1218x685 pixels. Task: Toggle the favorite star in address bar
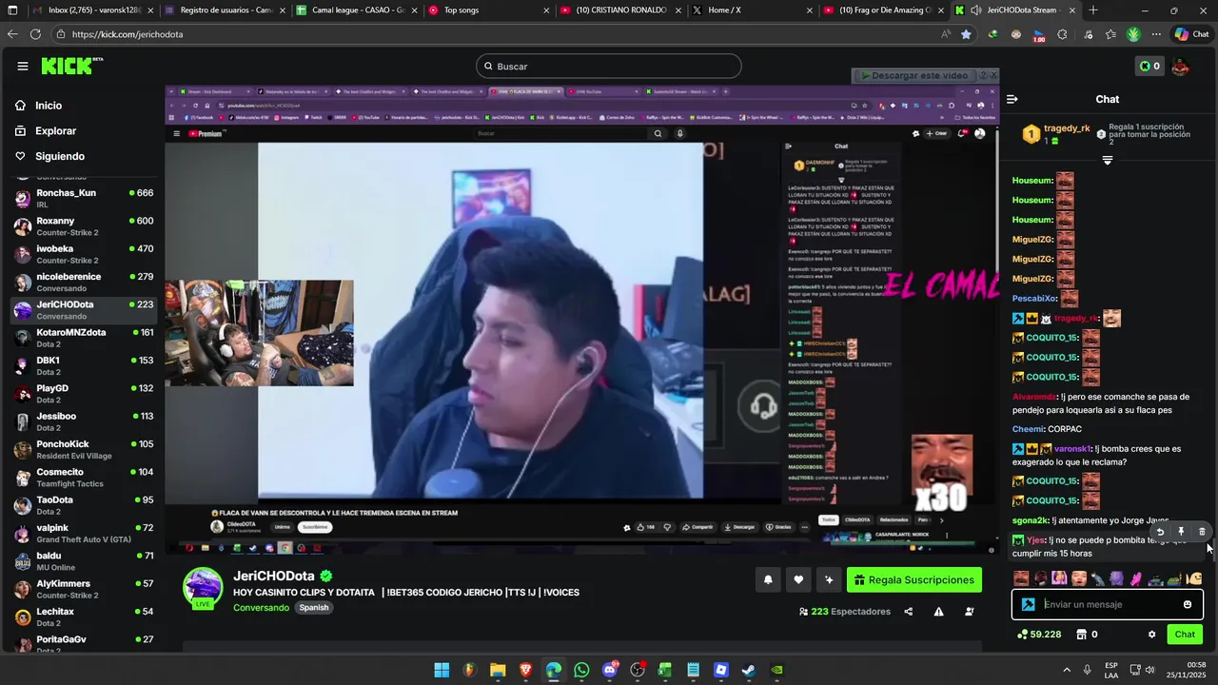click(966, 34)
